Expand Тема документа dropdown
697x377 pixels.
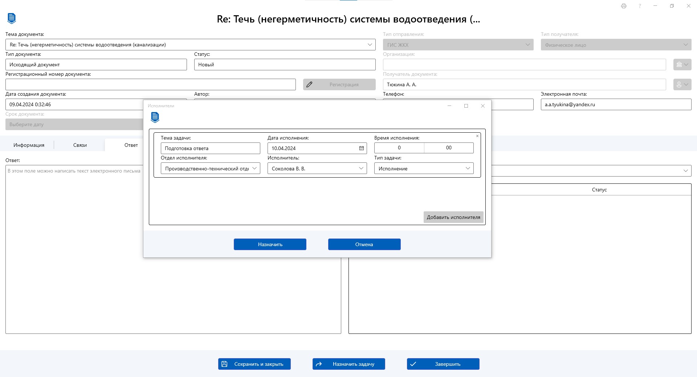(370, 45)
